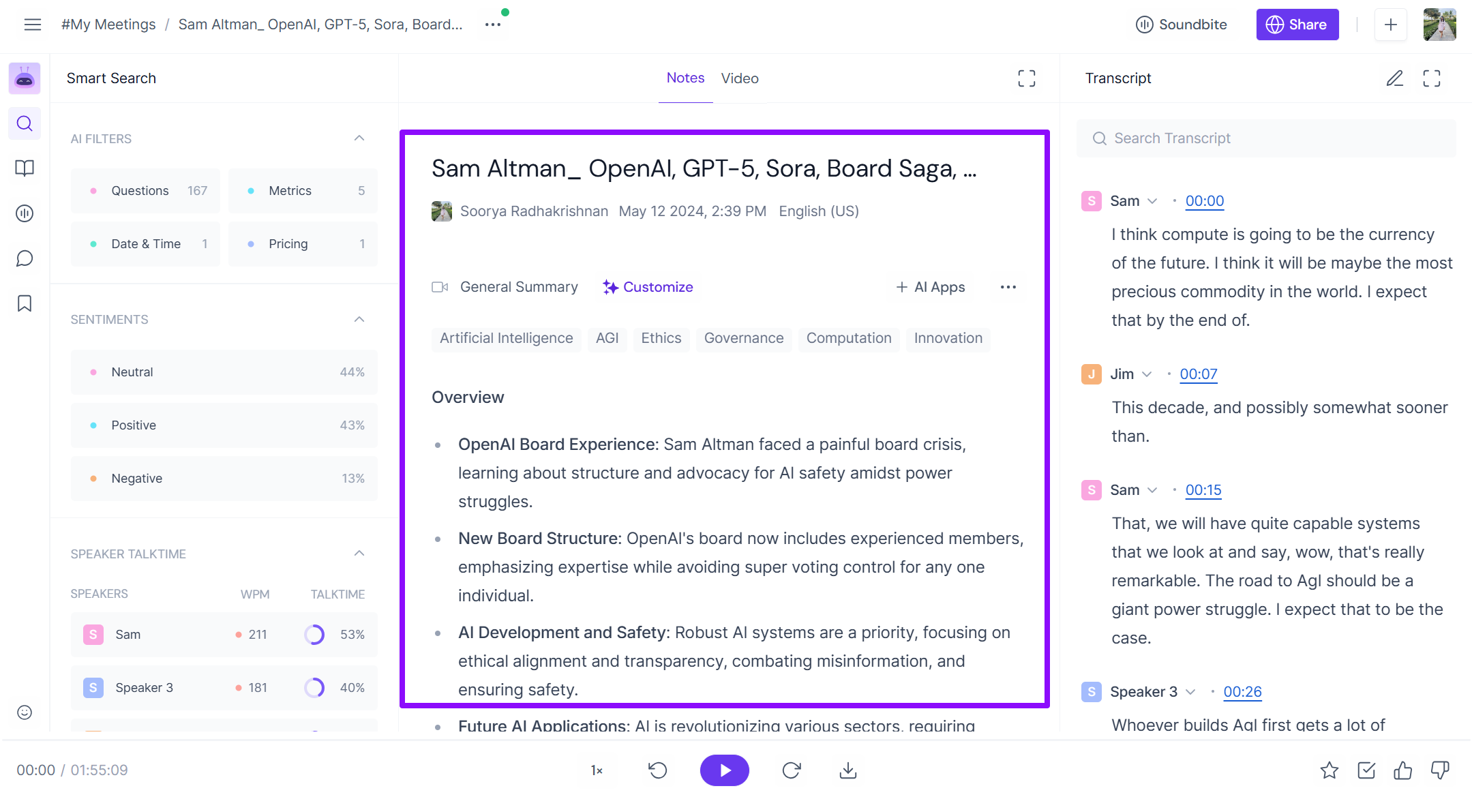
Task: Open the bookmark icon in sidebar
Action: 25,303
